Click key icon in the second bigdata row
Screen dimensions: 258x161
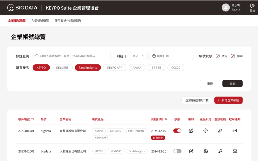click(x=220, y=151)
